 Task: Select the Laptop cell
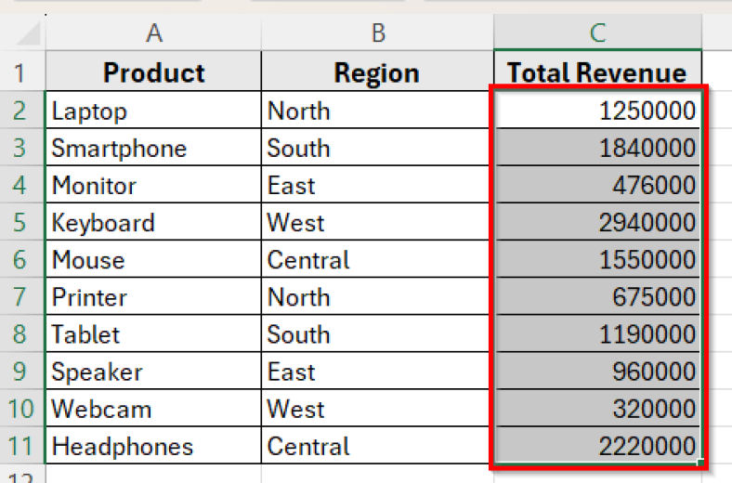(x=153, y=111)
